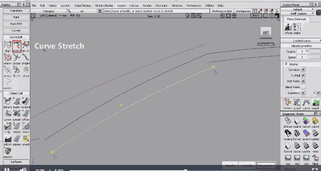
Task: Pick the crvplnr curve planarize tool
Action: point(26,59)
